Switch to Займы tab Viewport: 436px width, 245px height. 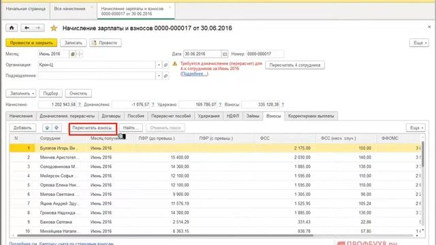click(253, 116)
